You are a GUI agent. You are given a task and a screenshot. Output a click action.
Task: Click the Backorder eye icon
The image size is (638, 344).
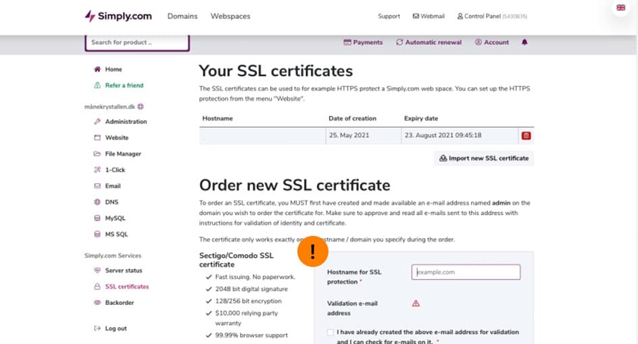click(x=97, y=303)
